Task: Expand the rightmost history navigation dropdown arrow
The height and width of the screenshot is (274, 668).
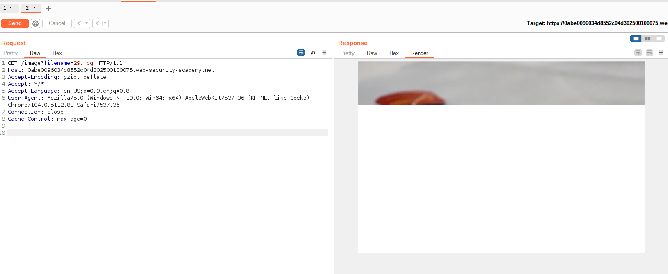Action: (x=105, y=23)
